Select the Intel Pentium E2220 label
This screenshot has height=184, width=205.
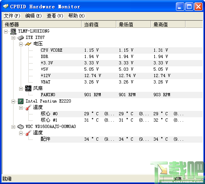(x=48, y=101)
